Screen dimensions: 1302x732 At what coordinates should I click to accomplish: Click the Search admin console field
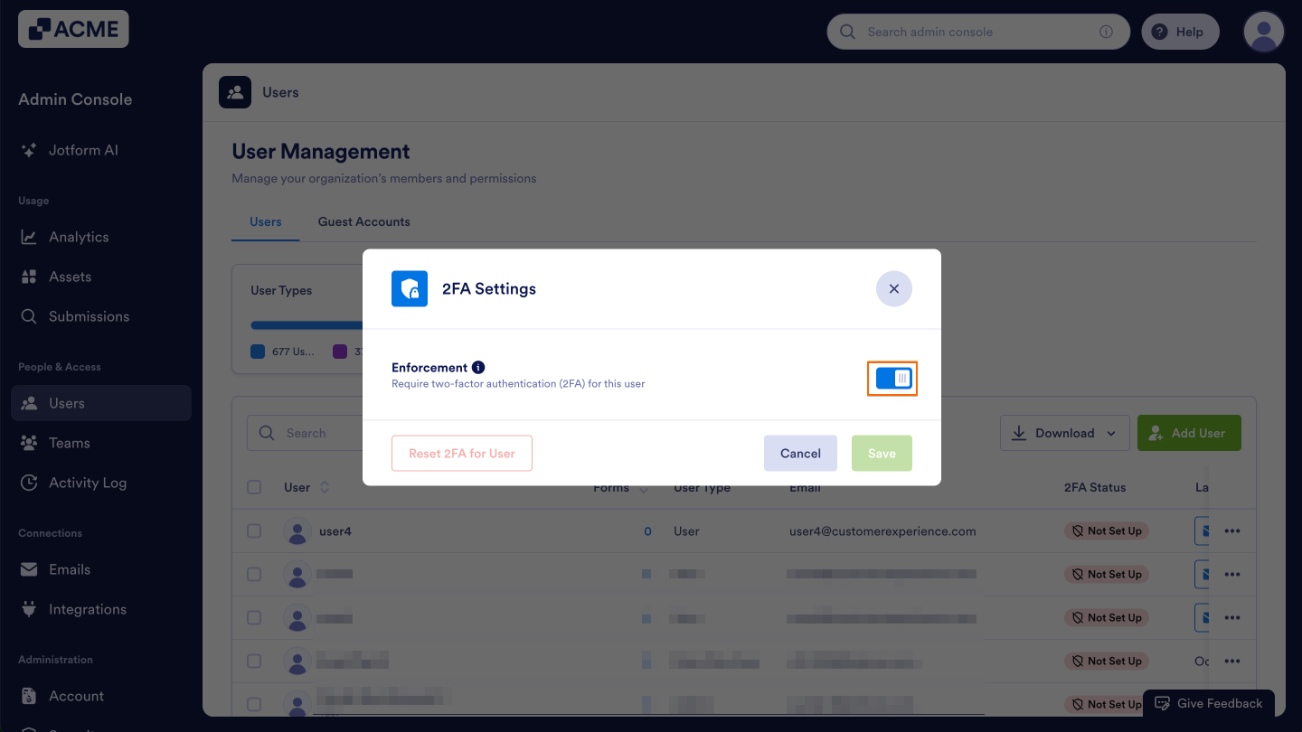coord(978,31)
